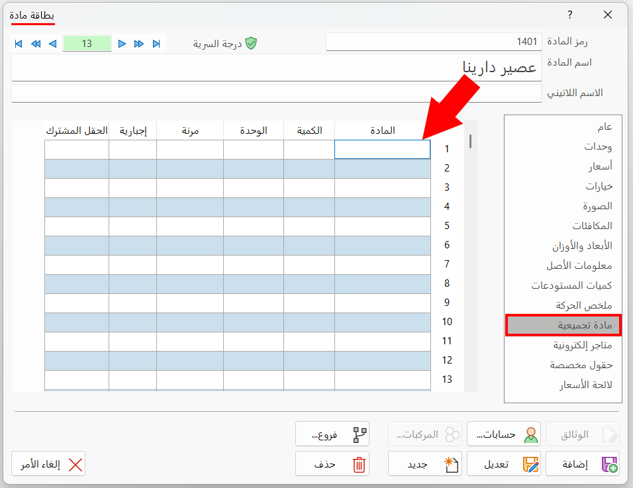Click the إجبارية column header

(x=133, y=130)
